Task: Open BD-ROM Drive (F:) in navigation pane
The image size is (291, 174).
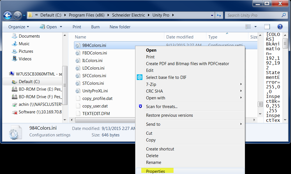Action: point(37,97)
